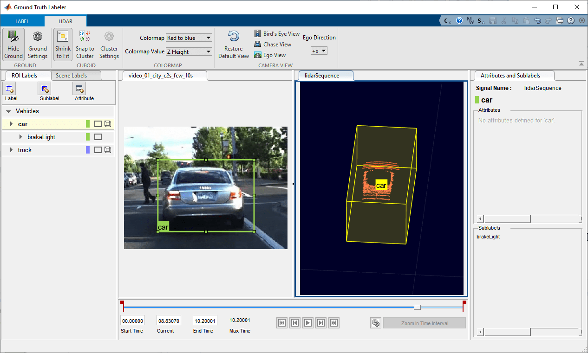
Task: Step to next frame
Action: pyautogui.click(x=320, y=323)
